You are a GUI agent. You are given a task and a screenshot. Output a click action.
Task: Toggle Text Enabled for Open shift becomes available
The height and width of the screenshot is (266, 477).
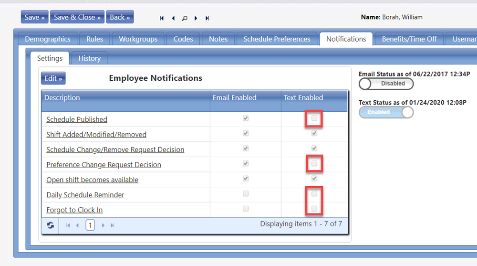(314, 179)
